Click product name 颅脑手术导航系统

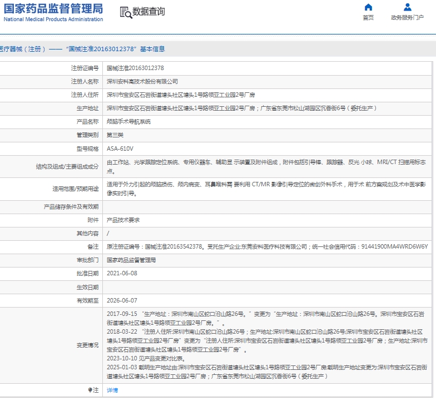[129, 121]
